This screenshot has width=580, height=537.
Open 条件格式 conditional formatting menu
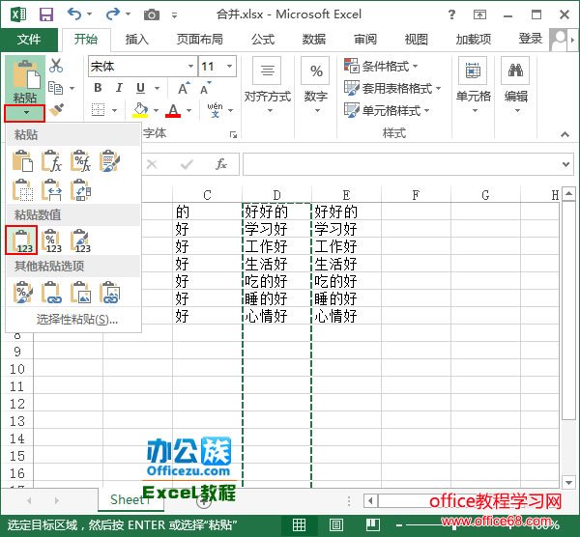coord(381,66)
